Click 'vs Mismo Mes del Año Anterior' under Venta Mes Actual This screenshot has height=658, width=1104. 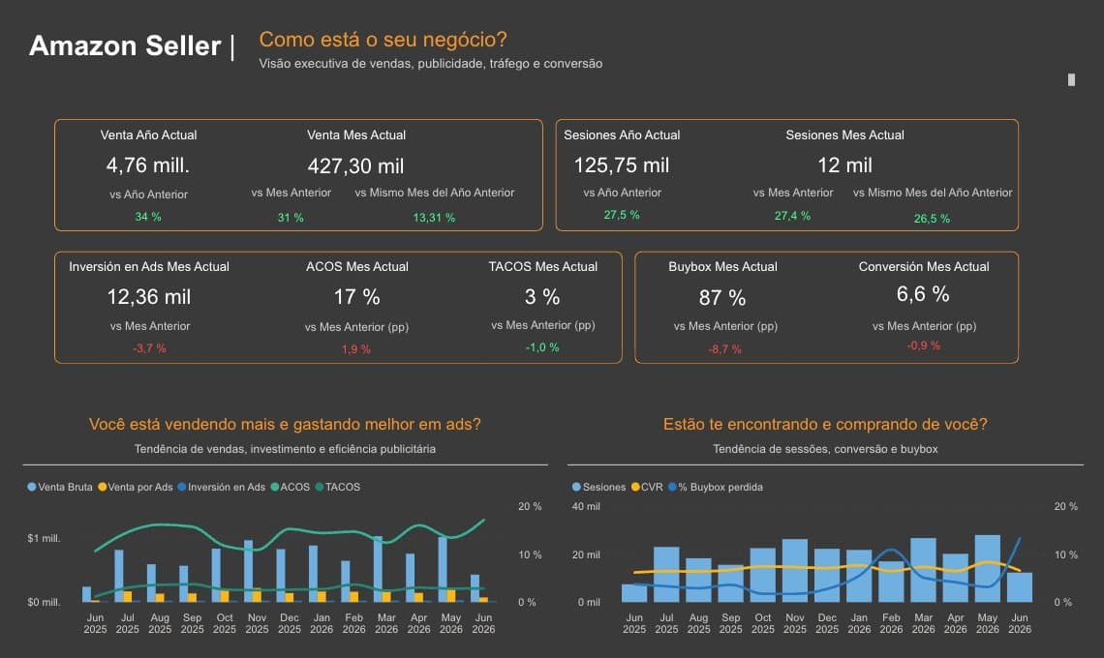point(435,193)
